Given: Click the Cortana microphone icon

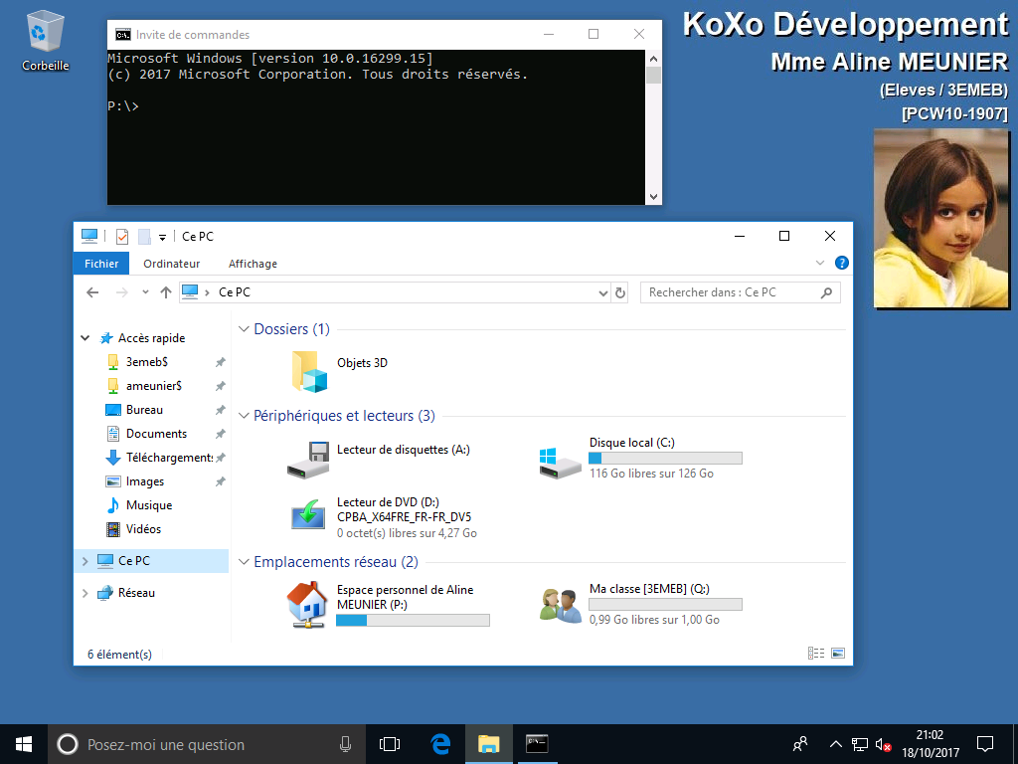Looking at the screenshot, I should click(345, 744).
